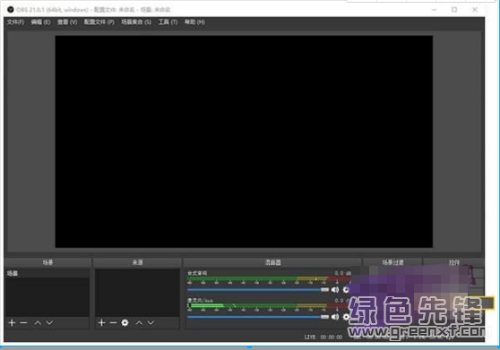Open the 工具(T) menu
This screenshot has width=500, height=350.
click(x=168, y=22)
